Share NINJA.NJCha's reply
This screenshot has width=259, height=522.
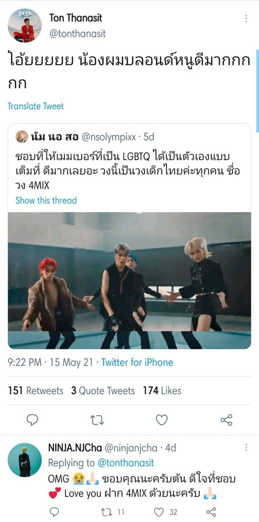(211, 512)
